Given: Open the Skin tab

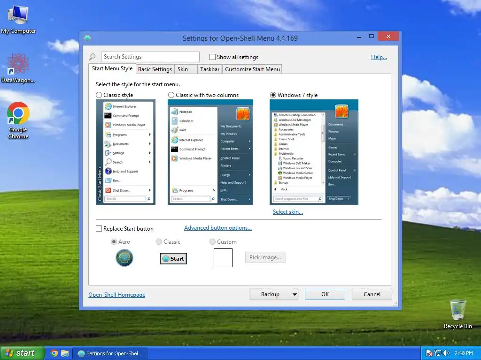Looking at the screenshot, I should click(x=186, y=69).
